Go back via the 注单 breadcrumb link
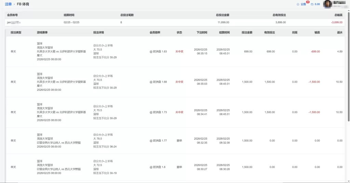This screenshot has height=183, width=350. pyautogui.click(x=8, y=4)
